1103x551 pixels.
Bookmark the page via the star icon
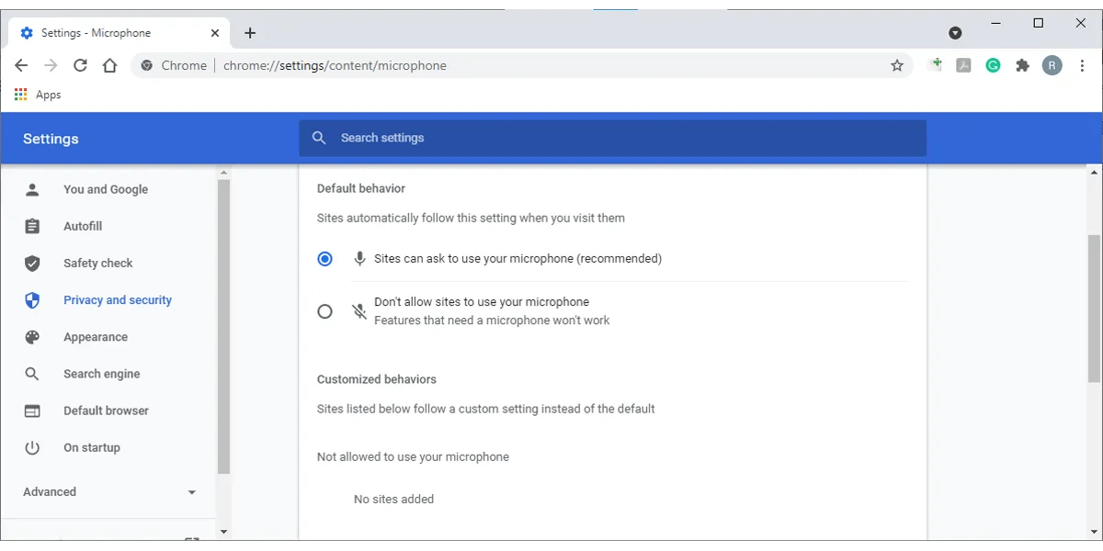[896, 65]
